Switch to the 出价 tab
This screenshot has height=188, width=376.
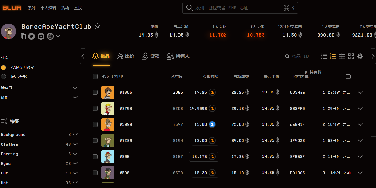[126, 56]
